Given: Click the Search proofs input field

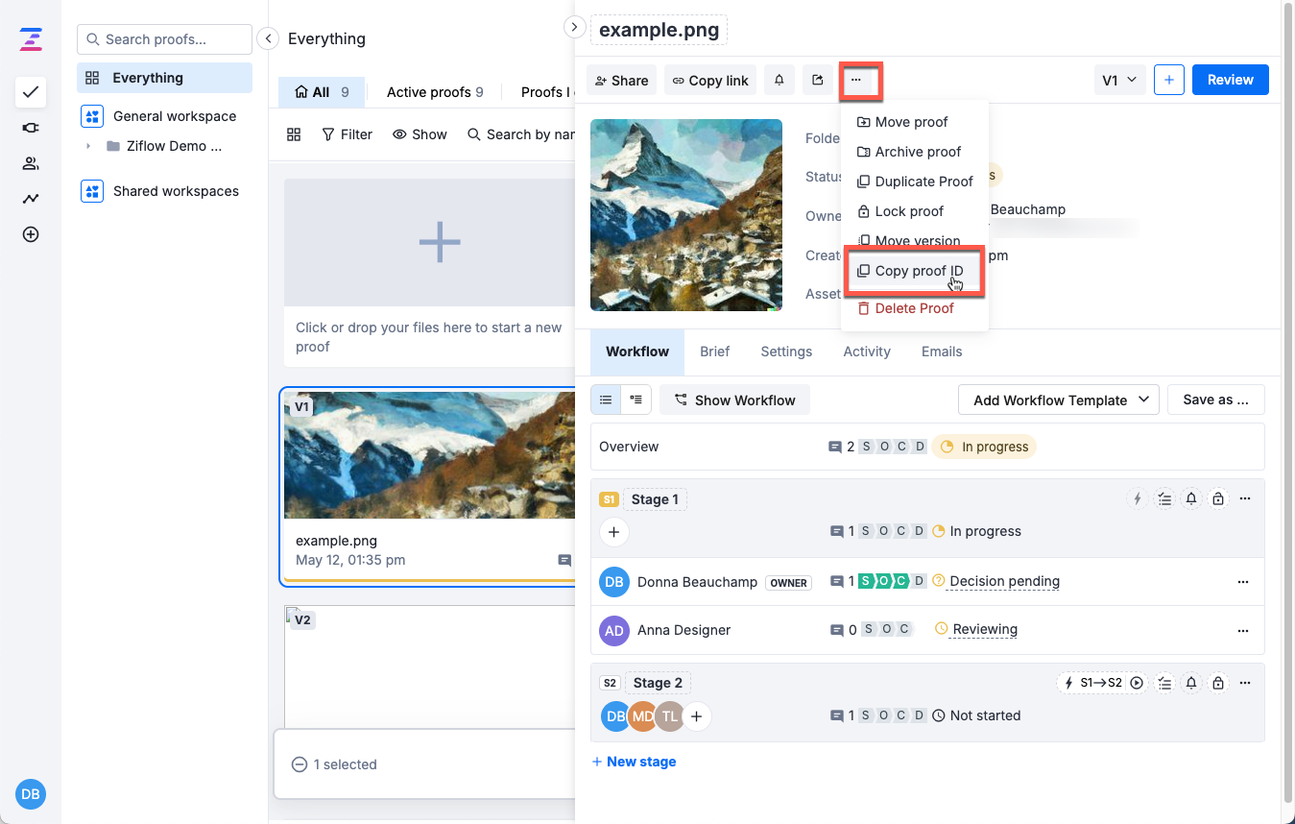Looking at the screenshot, I should (164, 39).
